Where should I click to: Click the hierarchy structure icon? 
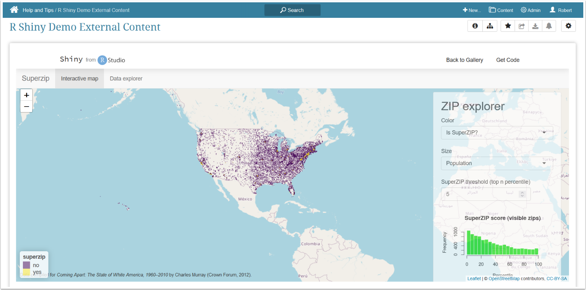tap(490, 26)
